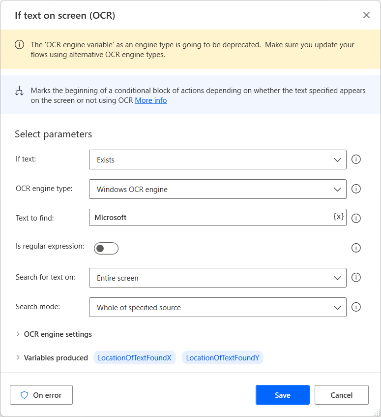Click the info icon beside If text
Viewport: 381px width, 417px height.
(356, 159)
